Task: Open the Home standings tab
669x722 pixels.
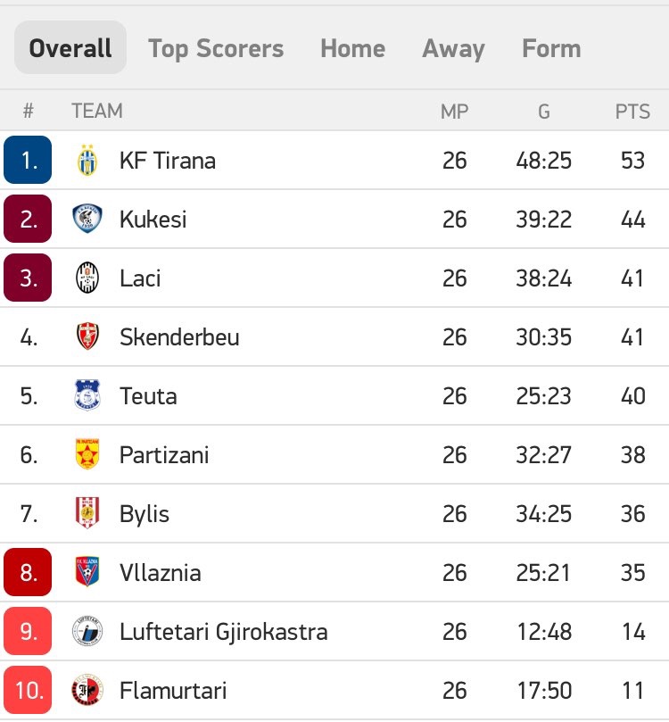Action: (x=353, y=48)
